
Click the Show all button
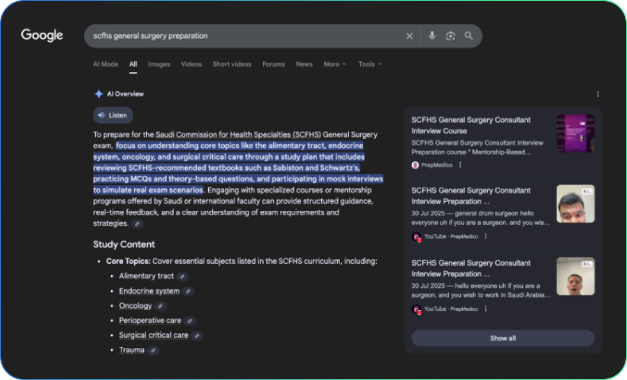[503, 338]
